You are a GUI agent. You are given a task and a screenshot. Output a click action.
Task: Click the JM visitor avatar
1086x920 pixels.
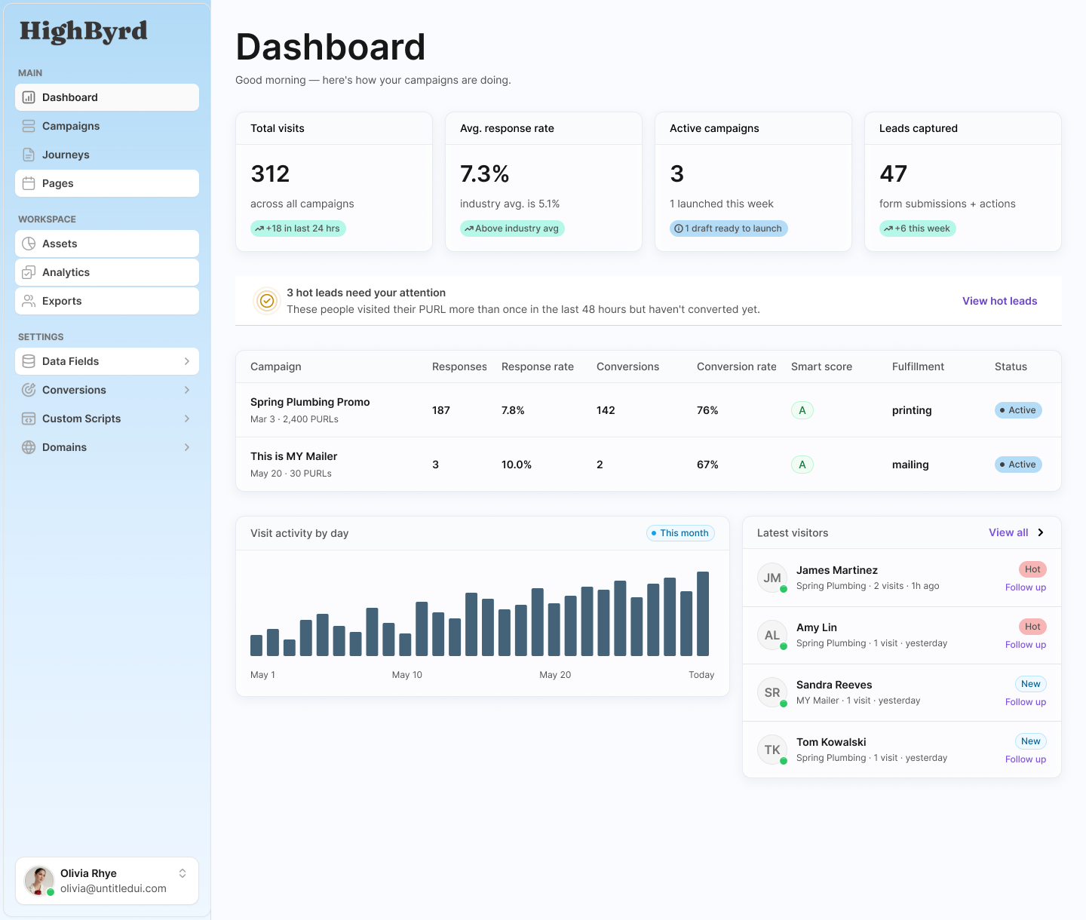coord(772,578)
